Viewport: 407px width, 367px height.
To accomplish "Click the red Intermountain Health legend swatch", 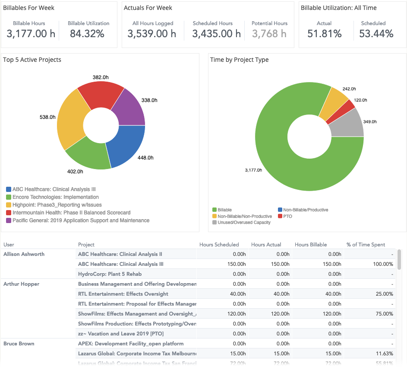I will [9, 213].
